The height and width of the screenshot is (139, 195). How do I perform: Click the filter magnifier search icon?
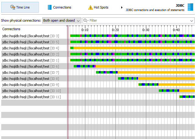coord(85,20)
